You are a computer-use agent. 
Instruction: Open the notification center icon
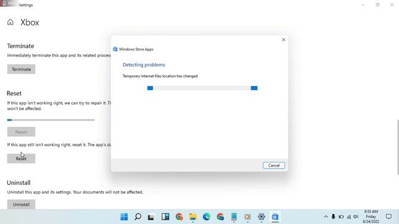(388, 217)
